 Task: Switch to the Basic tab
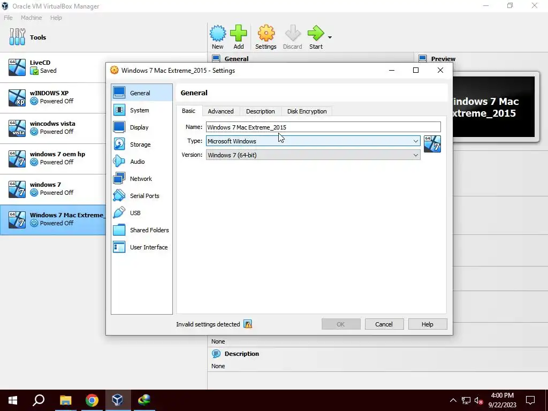189,111
